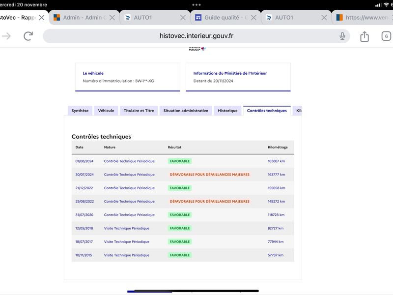Select the 10/11/2015 date cell

click(x=84, y=255)
